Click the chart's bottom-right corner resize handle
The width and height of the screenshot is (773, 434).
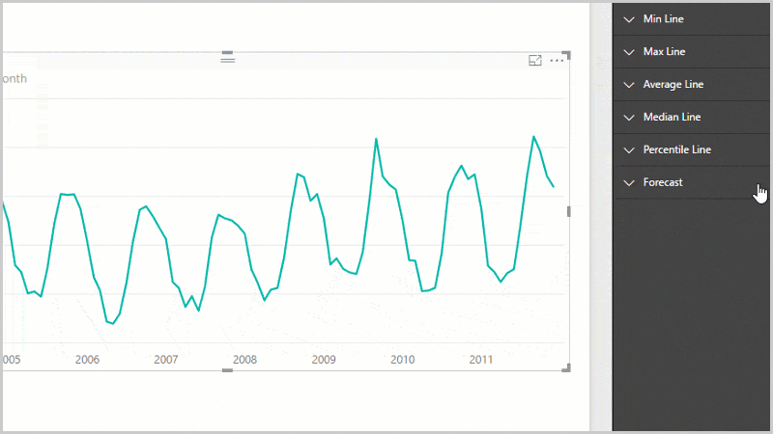point(567,367)
